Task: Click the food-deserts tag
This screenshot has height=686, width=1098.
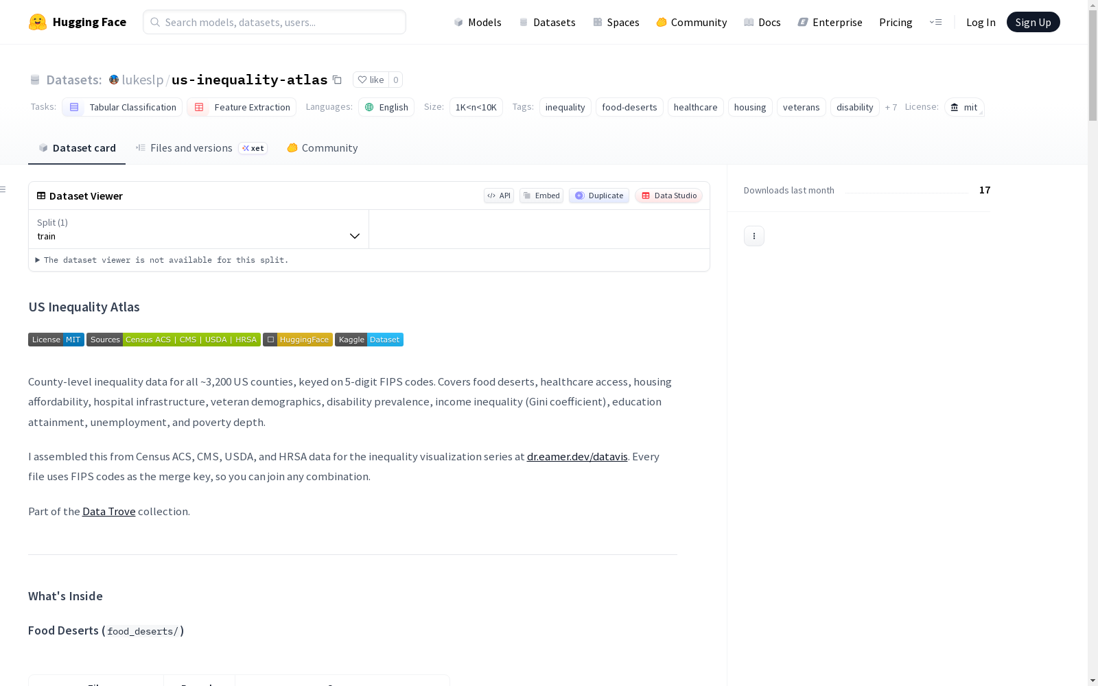Action: pos(629,107)
